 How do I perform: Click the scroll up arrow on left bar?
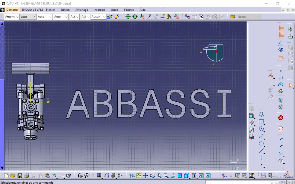tap(2, 24)
